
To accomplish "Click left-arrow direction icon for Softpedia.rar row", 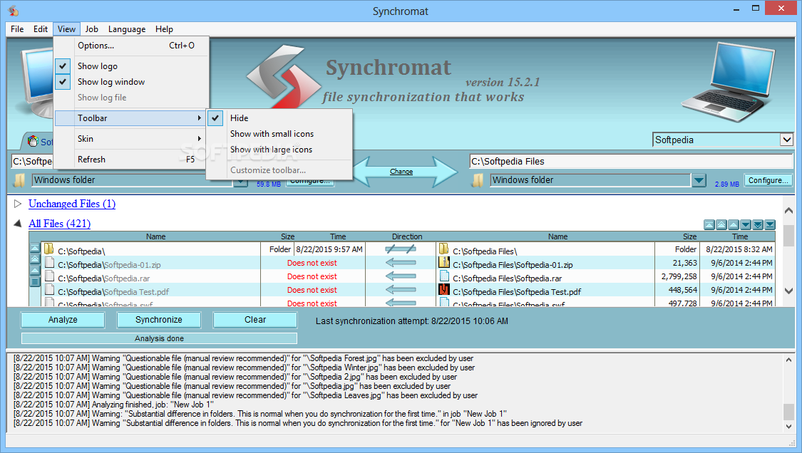I will coord(401,276).
